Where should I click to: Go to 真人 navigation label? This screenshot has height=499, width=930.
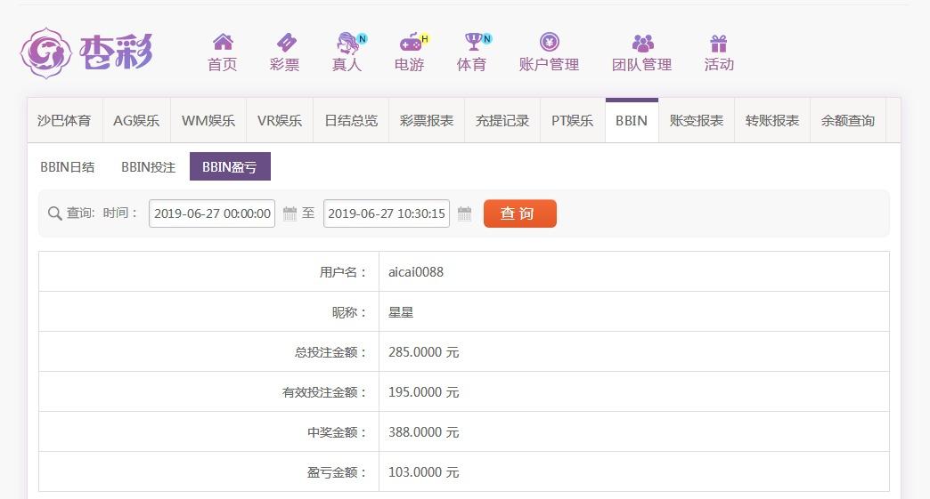click(x=347, y=65)
